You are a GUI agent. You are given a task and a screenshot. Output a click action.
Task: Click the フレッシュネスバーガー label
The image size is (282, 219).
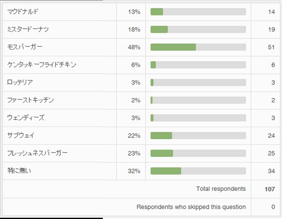[38, 153]
